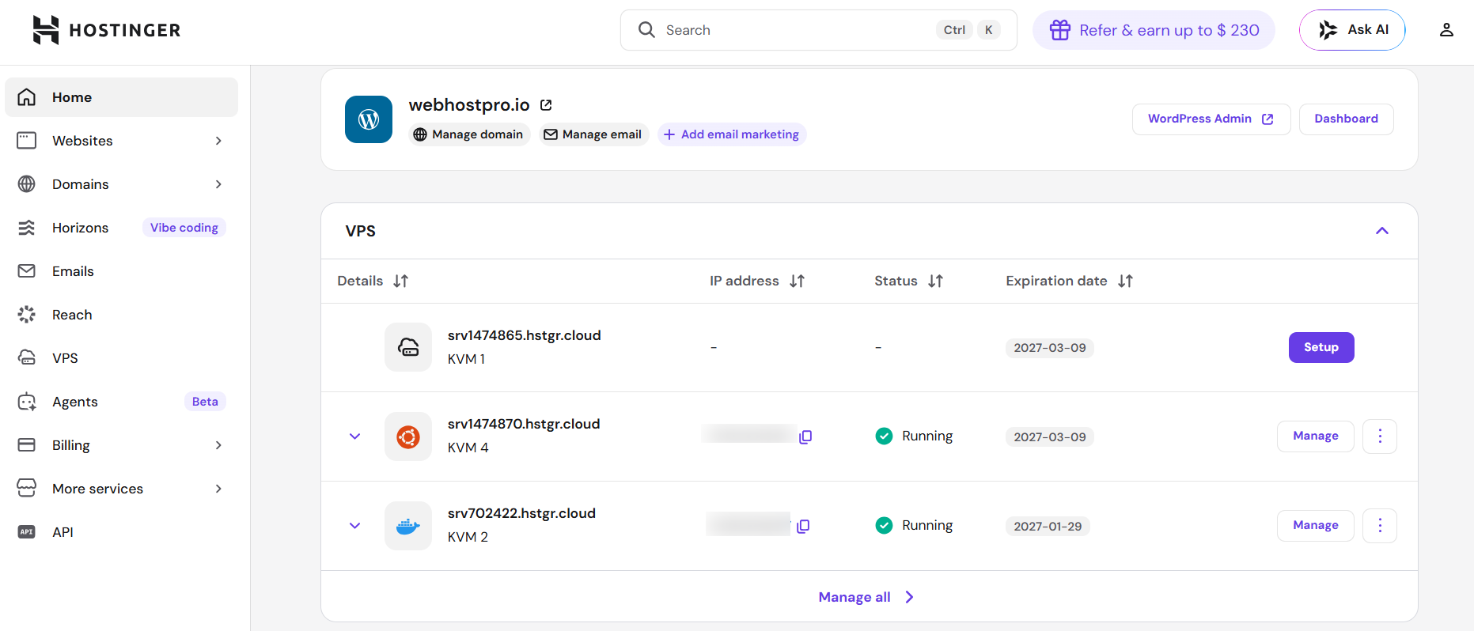Image resolution: width=1474 pixels, height=631 pixels.
Task: Click into the Search field
Action: 819,30
